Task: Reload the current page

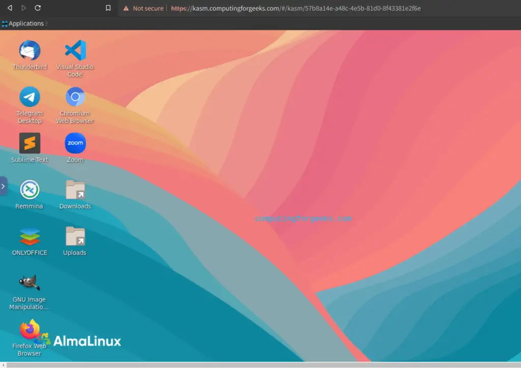Action: pos(38,8)
